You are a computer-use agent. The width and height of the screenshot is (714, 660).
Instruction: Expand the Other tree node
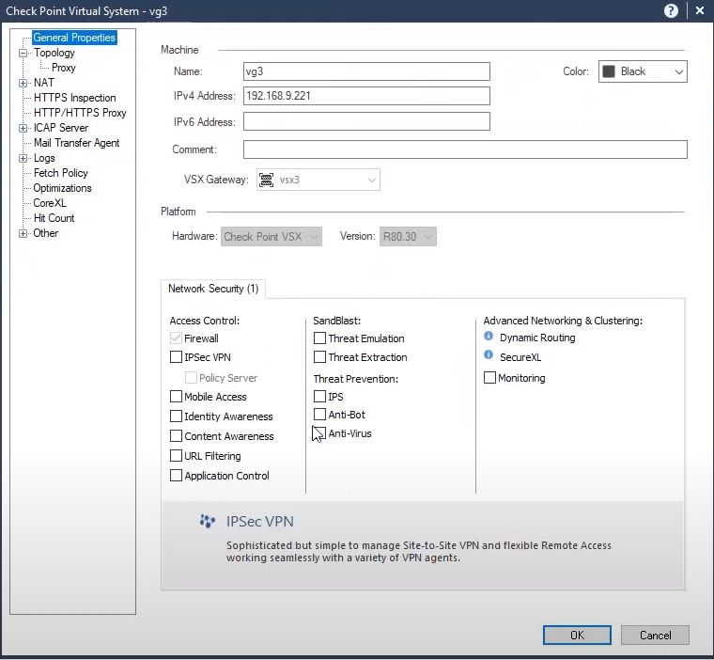point(23,233)
